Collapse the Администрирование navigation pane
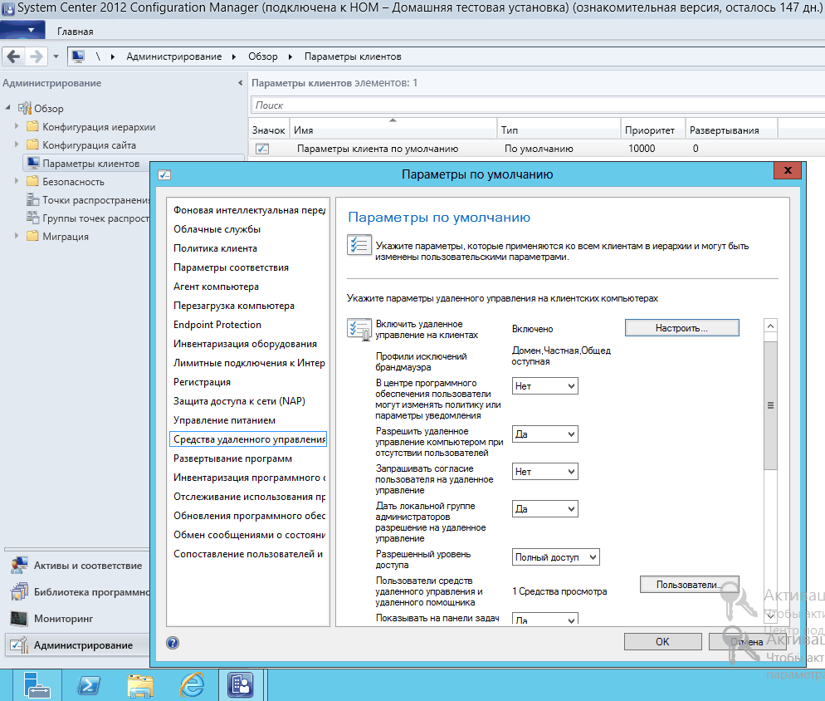 241,83
